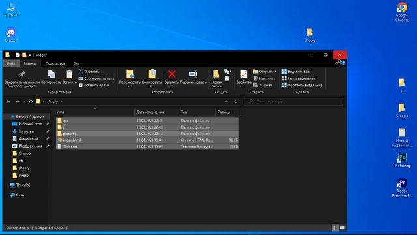
Task: Click Выделить все to select all
Action: pos(295,72)
